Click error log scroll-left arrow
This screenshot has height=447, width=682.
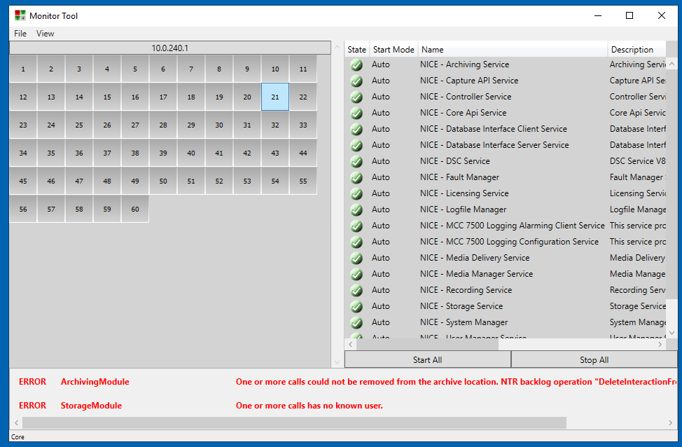click(16, 422)
